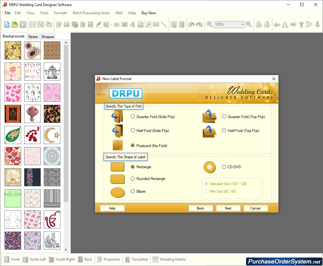Click the undo arrow icon
The width and height of the screenshot is (323, 266).
(x=191, y=24)
